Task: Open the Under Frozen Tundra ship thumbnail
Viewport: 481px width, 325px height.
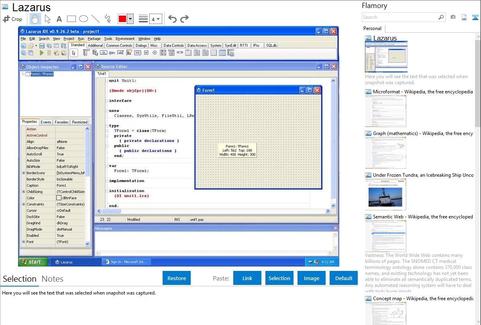Action: [385, 194]
